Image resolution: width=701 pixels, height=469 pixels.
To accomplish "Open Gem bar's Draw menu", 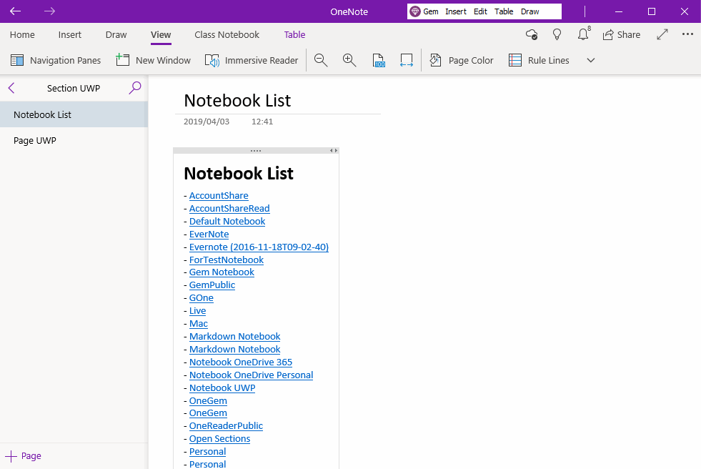I will (530, 11).
